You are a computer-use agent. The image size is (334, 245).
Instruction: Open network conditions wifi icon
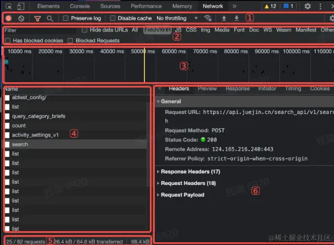click(208, 18)
